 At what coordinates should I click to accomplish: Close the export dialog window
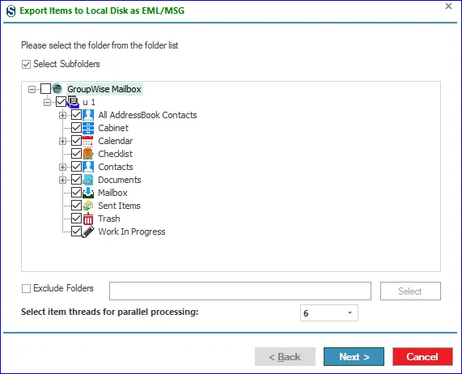448,6
